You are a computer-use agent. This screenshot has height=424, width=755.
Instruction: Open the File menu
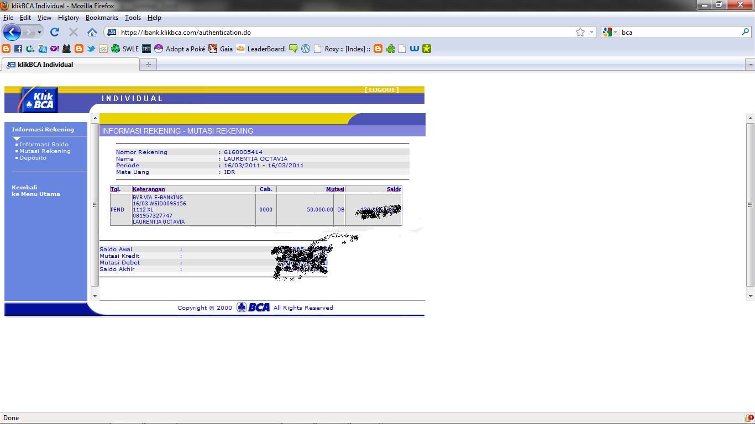[8, 18]
